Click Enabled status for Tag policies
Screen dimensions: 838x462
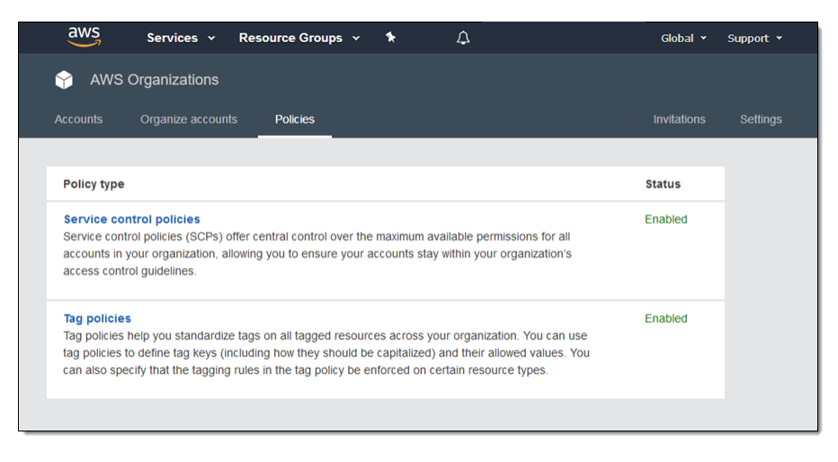pos(665,318)
